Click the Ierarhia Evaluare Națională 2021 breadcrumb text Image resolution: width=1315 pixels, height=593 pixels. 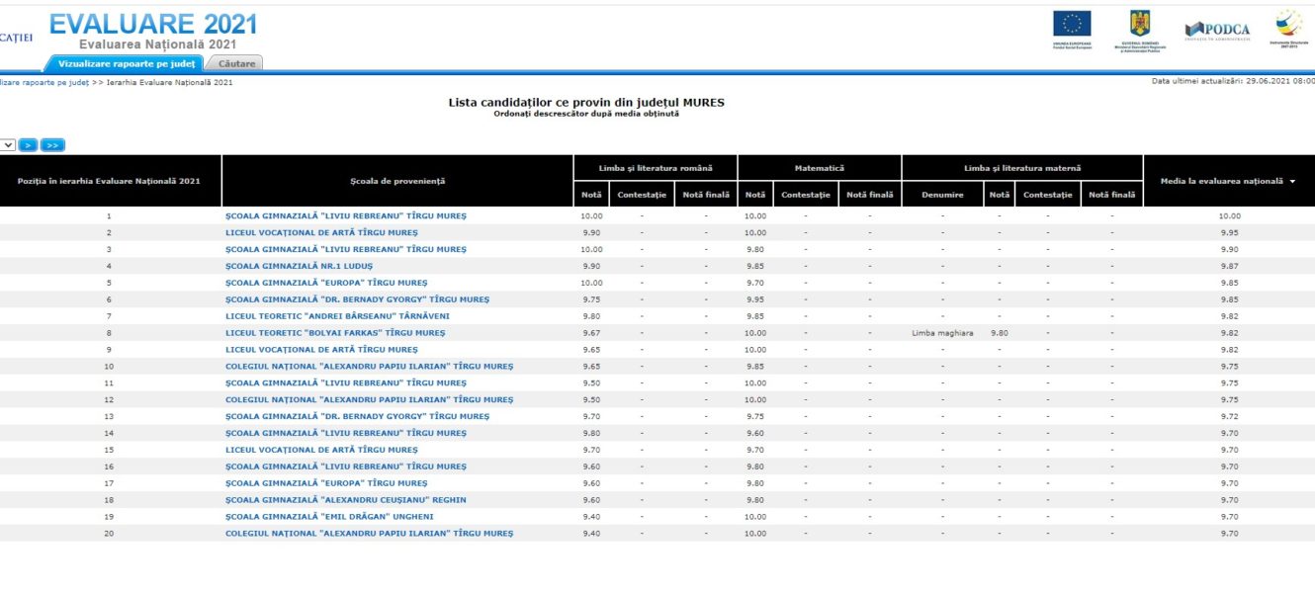tap(169, 82)
